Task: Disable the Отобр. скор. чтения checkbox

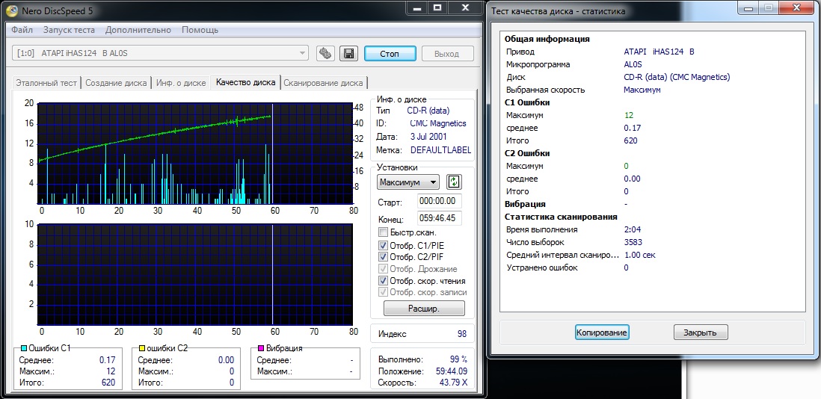Action: click(x=384, y=281)
